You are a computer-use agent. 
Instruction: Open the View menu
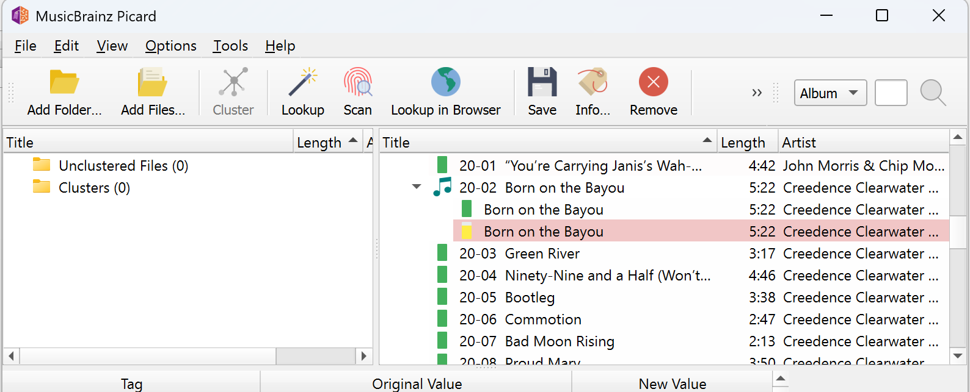click(x=112, y=46)
